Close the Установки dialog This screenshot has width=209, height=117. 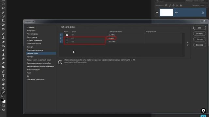[x=204, y=21]
